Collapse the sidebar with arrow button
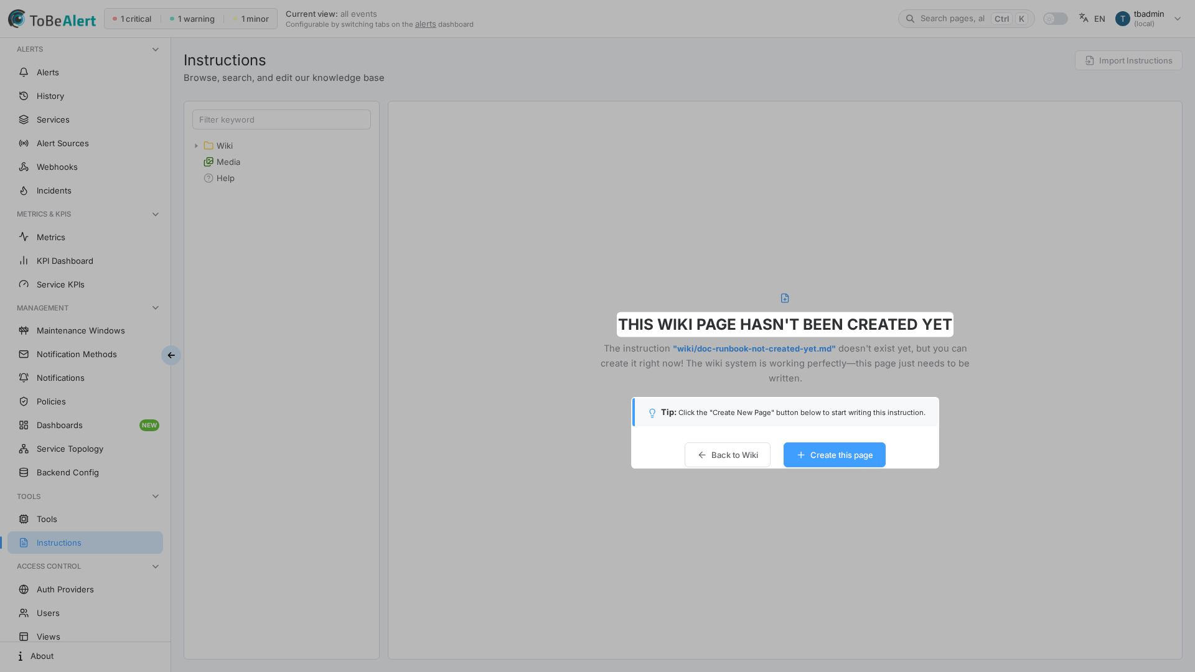This screenshot has width=1195, height=672. [x=171, y=355]
